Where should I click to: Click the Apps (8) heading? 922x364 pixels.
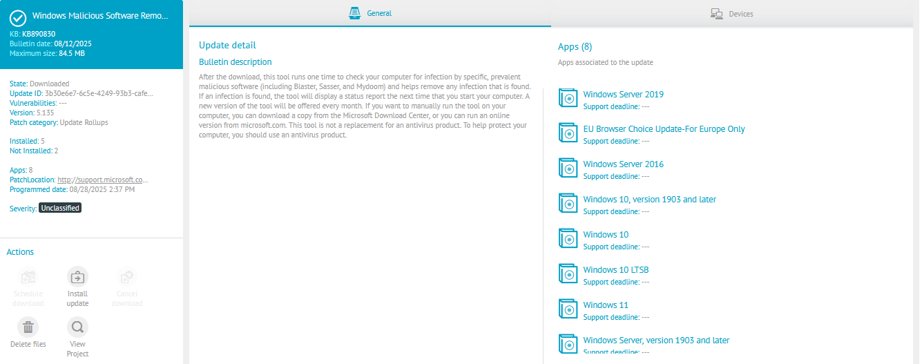[575, 46]
